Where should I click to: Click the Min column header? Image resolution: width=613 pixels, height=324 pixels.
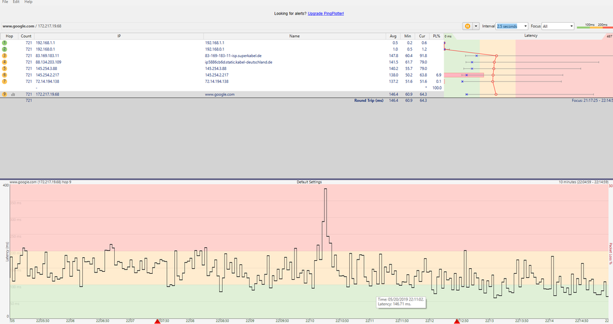pos(407,36)
